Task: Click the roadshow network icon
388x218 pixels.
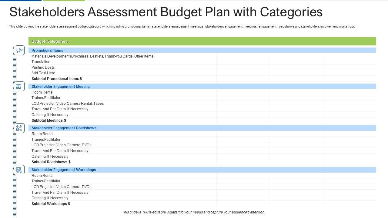Action: (19, 128)
